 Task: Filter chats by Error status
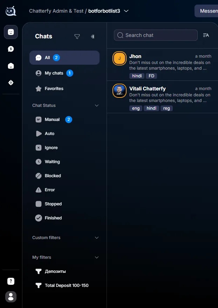tap(64, 190)
